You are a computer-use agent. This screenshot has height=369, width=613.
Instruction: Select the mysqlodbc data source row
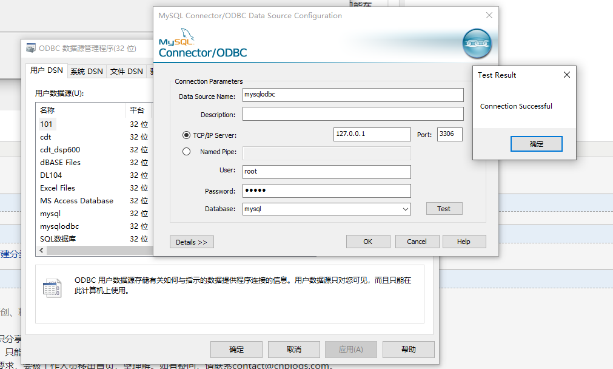94,226
